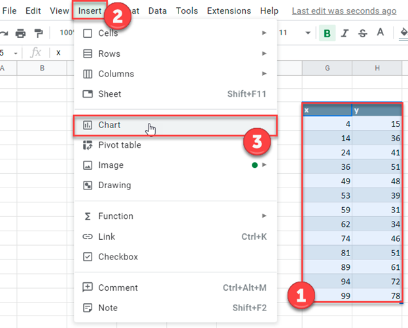Click the cell with value 49
The width and height of the screenshot is (408, 328).
coord(327,181)
